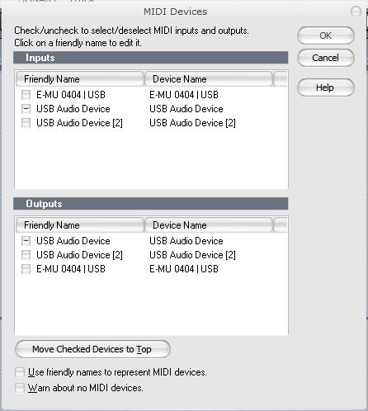This screenshot has height=411, width=368.
Task: Check the USB Audio Device [2] output checkbox
Action: 26,255
